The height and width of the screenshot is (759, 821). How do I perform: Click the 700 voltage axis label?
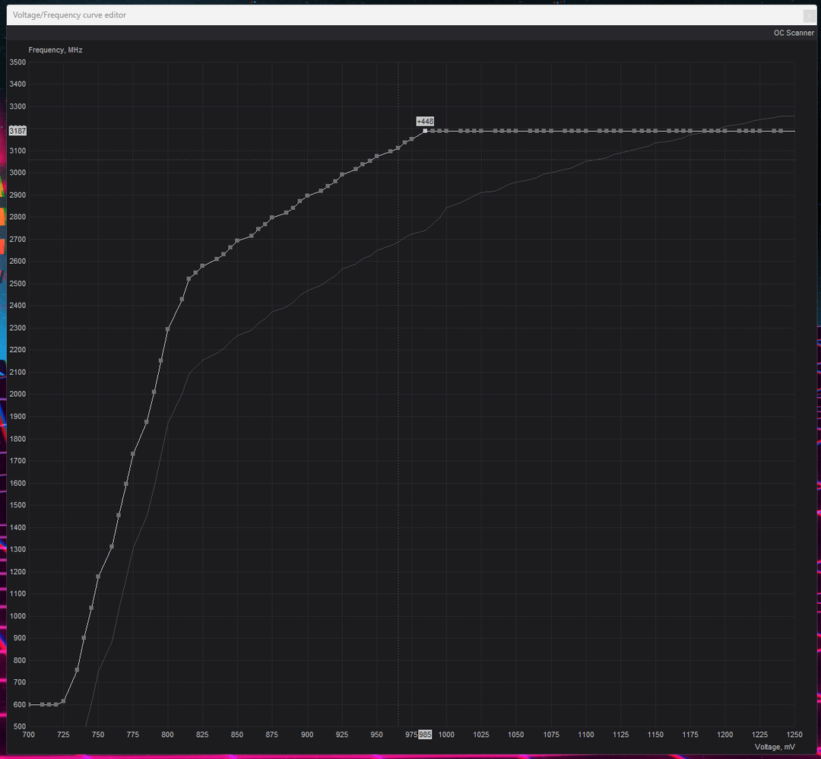click(x=29, y=735)
